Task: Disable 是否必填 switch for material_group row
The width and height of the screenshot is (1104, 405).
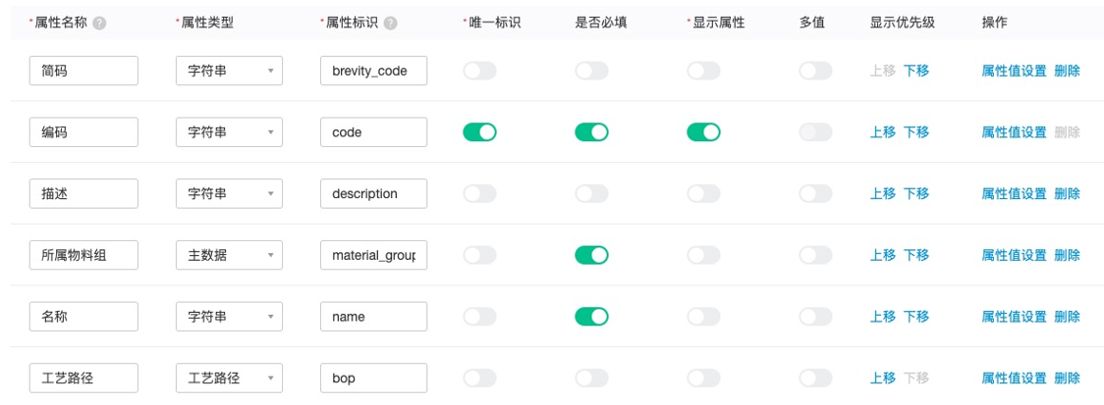Action: click(591, 255)
